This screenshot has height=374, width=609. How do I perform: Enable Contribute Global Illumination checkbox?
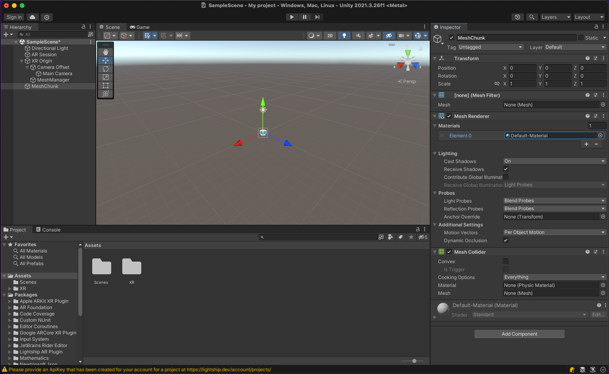(506, 177)
